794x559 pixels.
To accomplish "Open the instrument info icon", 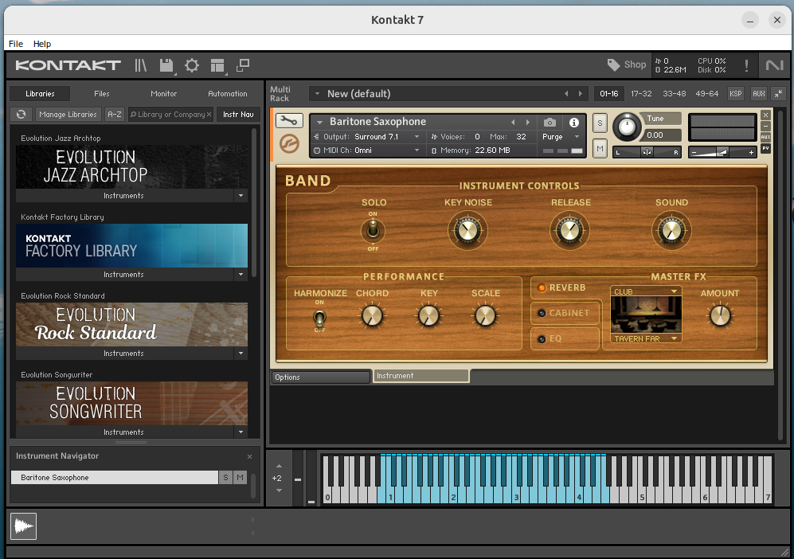I will 573,123.
